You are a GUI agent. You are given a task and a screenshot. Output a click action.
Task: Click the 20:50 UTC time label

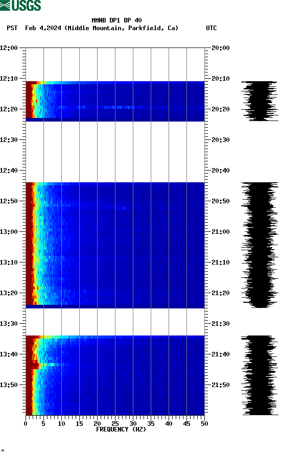pos(221,201)
